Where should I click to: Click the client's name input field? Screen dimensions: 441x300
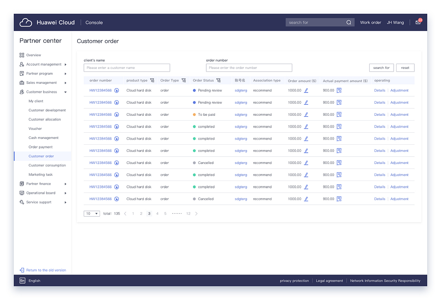[127, 68]
